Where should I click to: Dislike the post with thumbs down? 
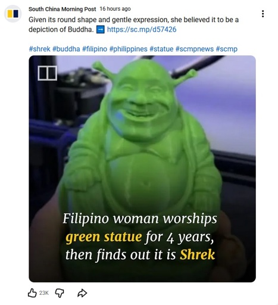[x=60, y=293]
